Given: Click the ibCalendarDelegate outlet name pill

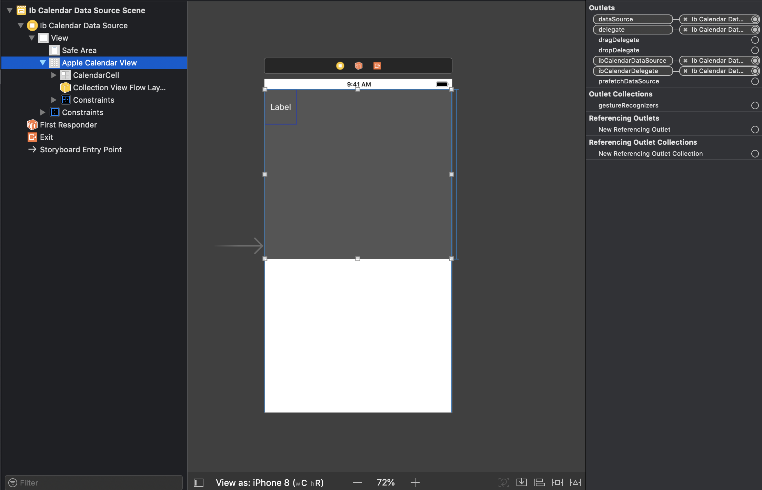Looking at the screenshot, I should (x=633, y=71).
